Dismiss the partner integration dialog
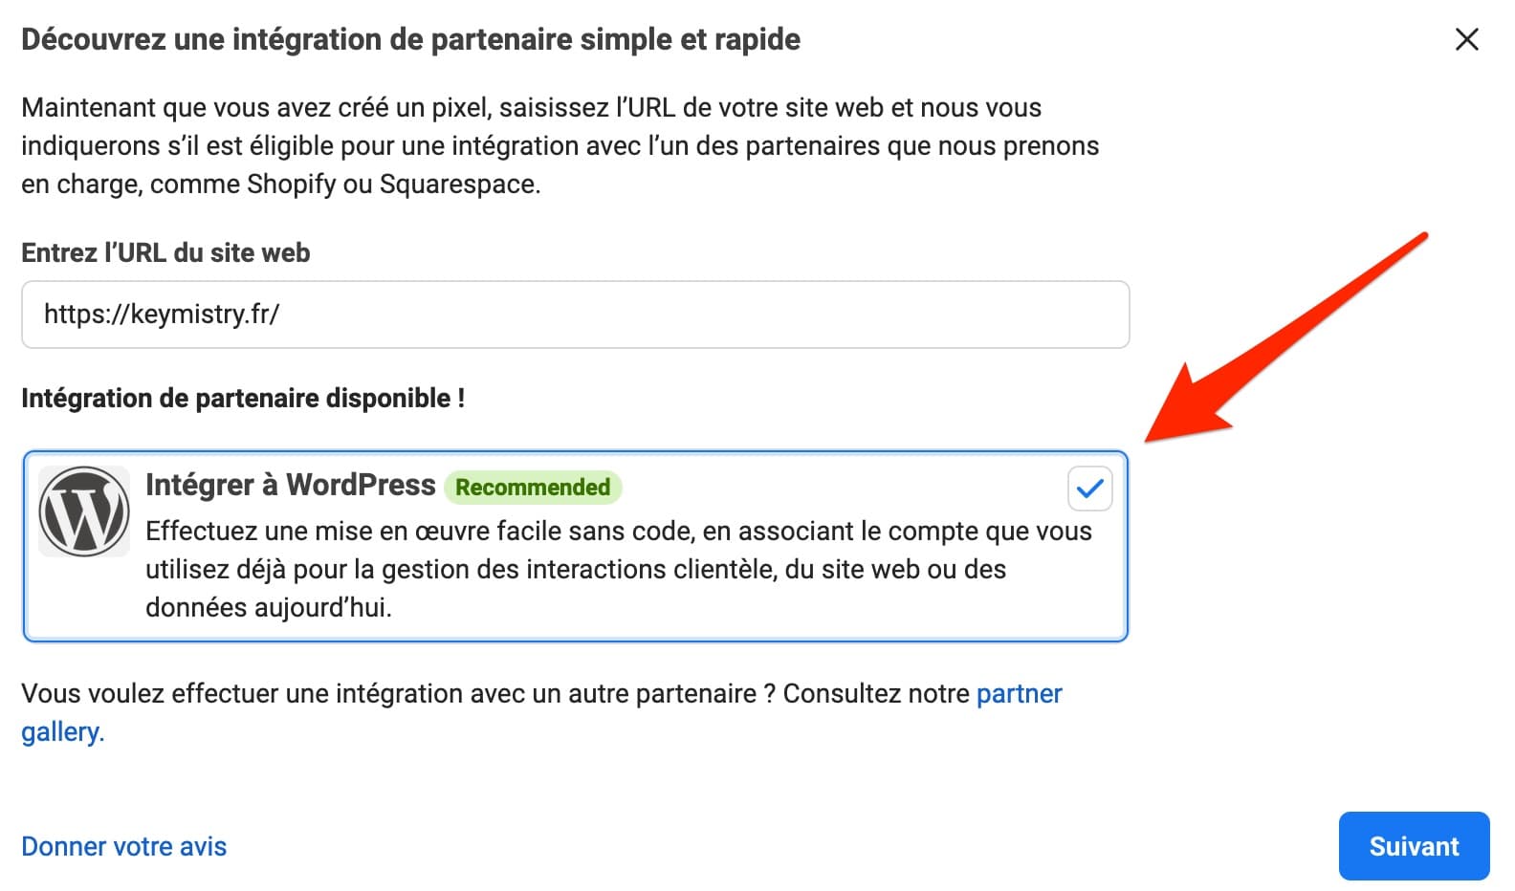Screen dimensions: 1515x891 1467,40
